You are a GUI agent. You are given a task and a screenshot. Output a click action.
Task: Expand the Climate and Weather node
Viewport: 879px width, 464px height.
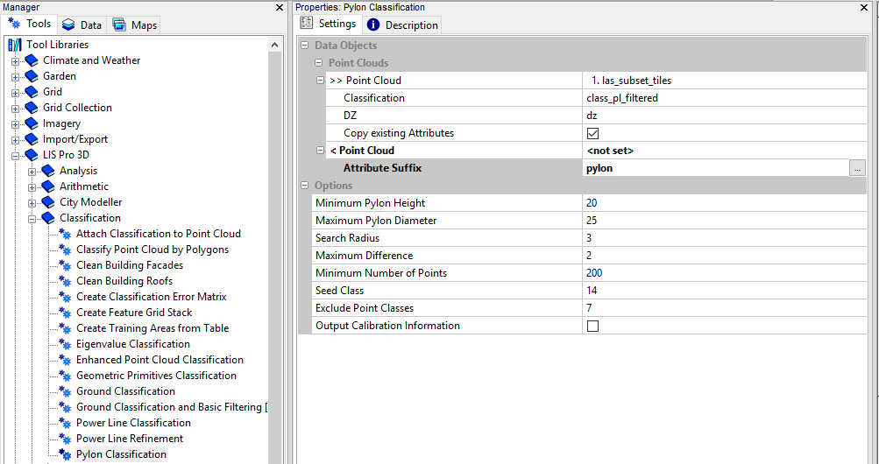pyautogui.click(x=15, y=61)
